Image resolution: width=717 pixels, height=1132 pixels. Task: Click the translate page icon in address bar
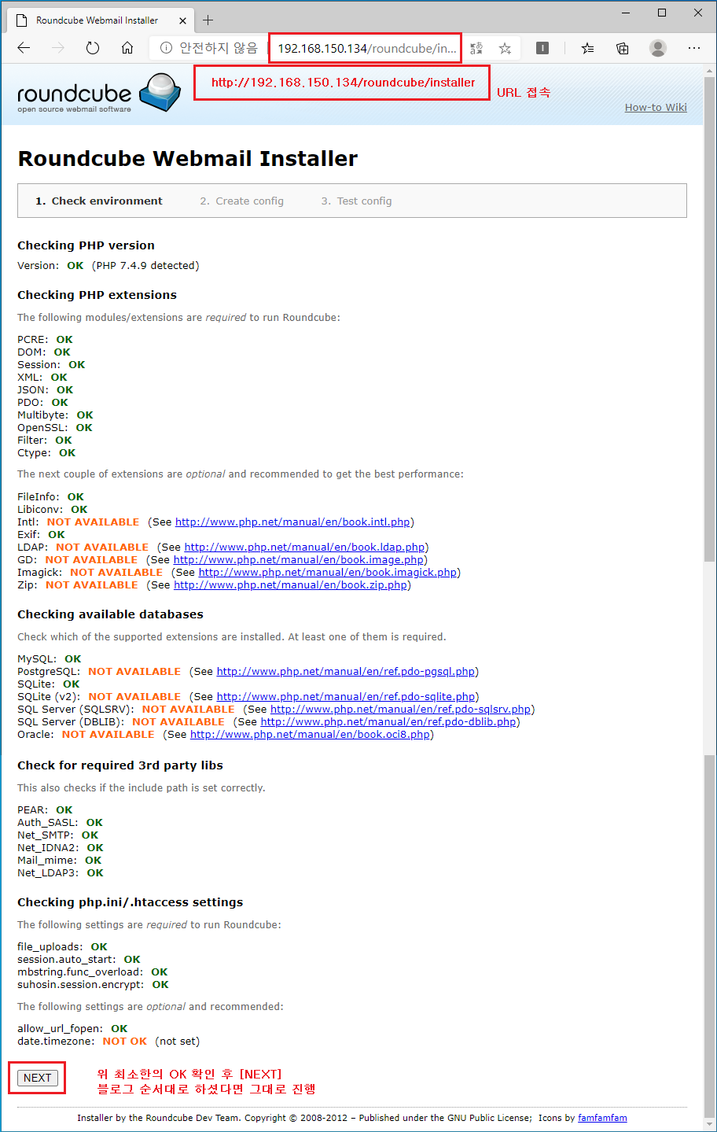click(476, 48)
